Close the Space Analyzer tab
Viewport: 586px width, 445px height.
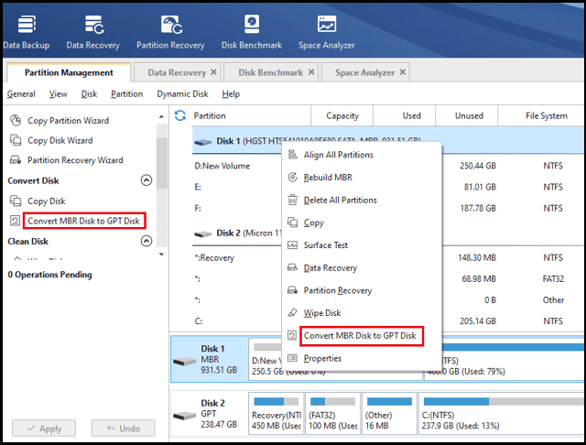click(x=403, y=71)
